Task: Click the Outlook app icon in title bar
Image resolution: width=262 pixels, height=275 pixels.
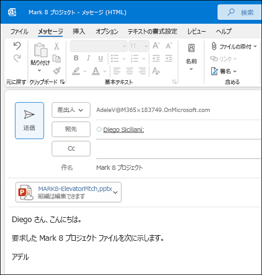Action: point(12,12)
